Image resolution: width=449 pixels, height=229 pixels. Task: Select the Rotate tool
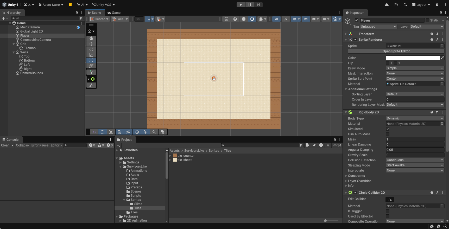(91, 49)
